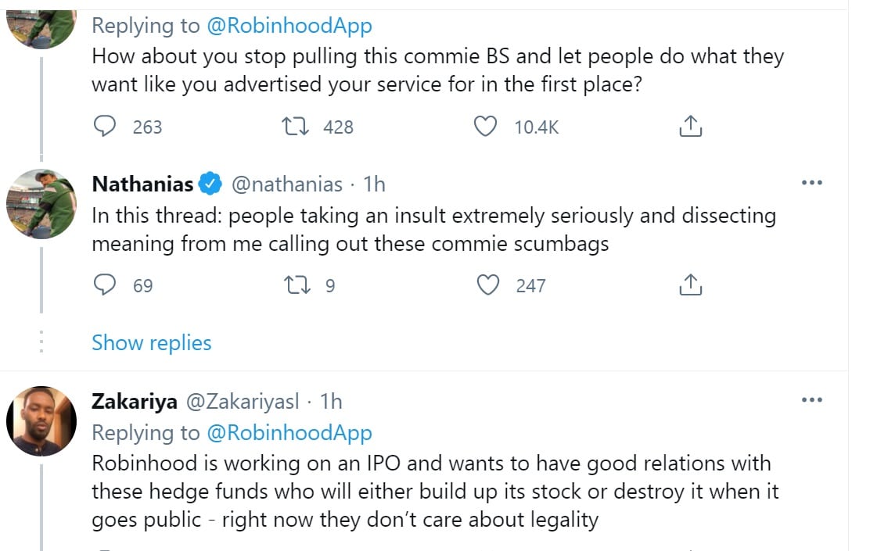Open the 1h timestamp on Nathanias's tweet
Viewport: 870px width, 551px height.
point(375,184)
